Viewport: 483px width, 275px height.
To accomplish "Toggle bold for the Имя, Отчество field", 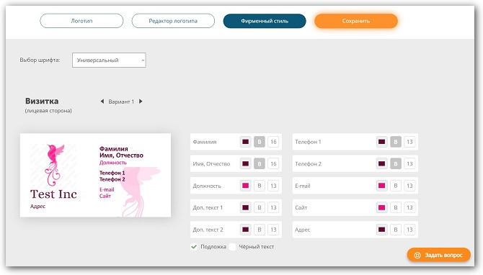I will tap(260, 163).
